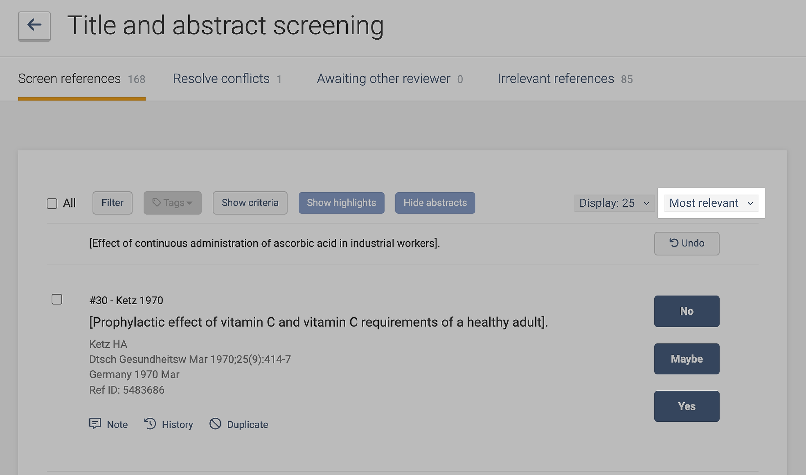Viewport: 806px width, 475px height.
Task: Open the Most relevant sort dropdown
Action: pos(711,203)
